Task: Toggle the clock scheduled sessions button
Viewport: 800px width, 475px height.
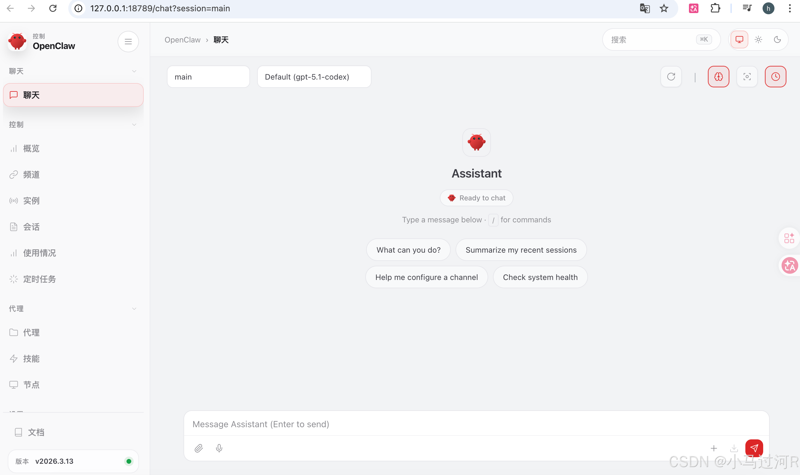Action: 775,77
